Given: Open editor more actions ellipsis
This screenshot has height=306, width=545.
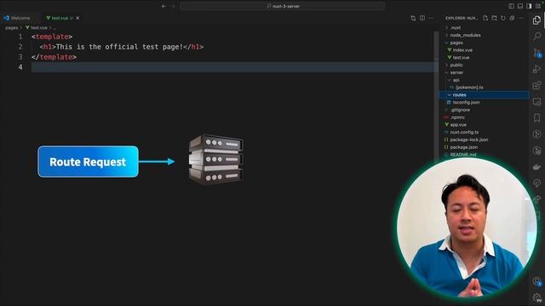Looking at the screenshot, I should tap(431, 18).
